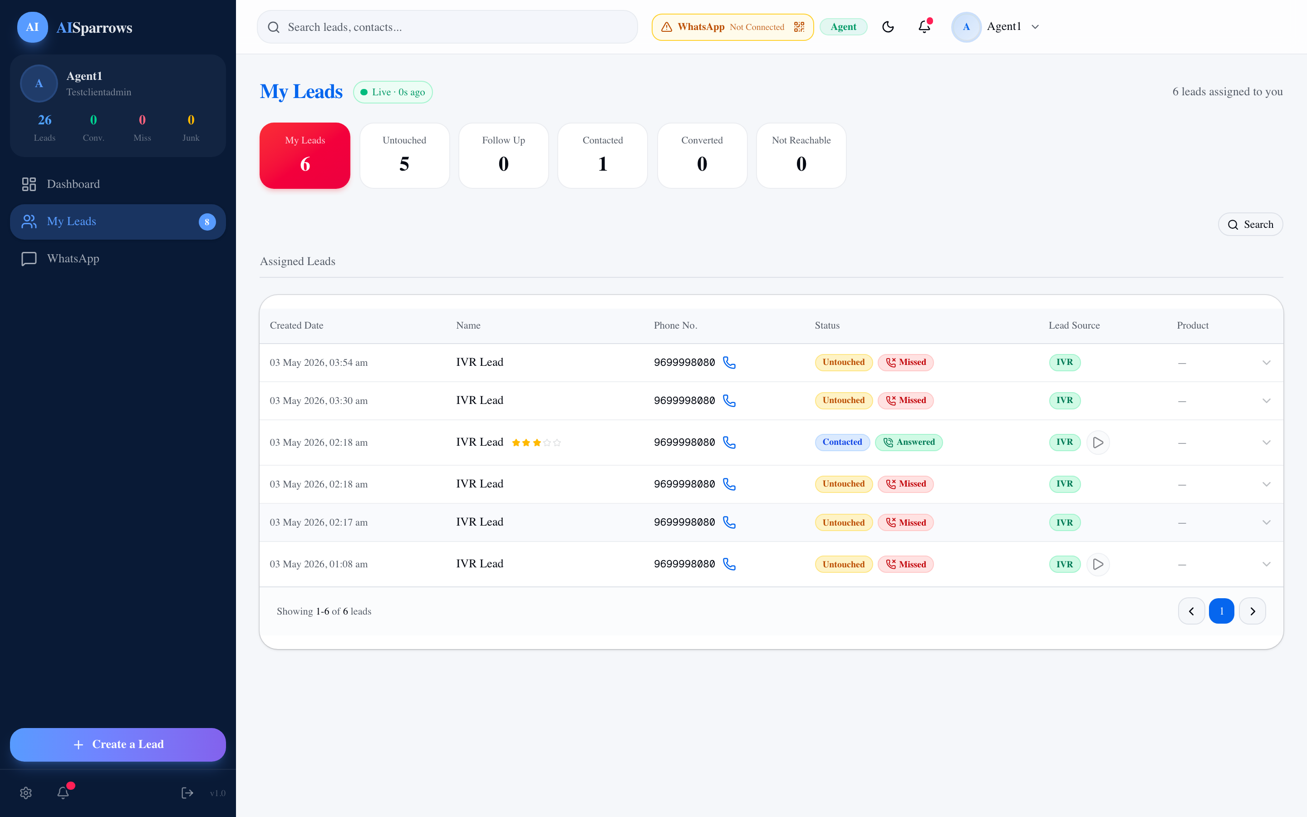
Task: Call the lead created at 02:17 am
Action: (x=729, y=522)
